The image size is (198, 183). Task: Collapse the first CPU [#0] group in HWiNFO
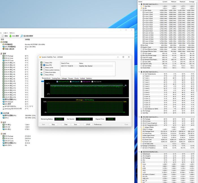[x=139, y=4]
